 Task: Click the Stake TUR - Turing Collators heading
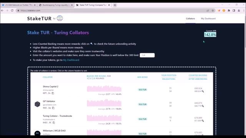[58, 33]
